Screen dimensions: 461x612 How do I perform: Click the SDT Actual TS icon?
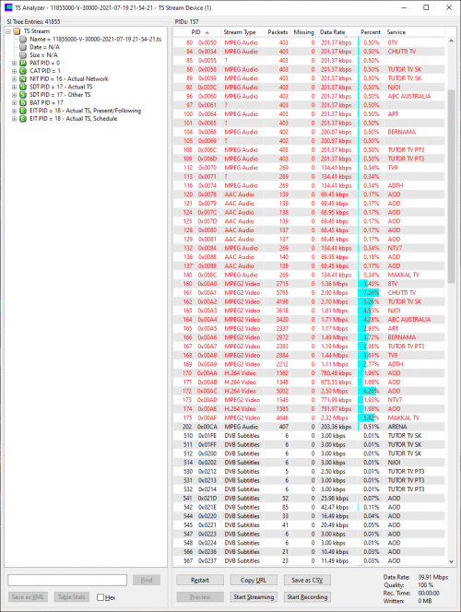click(x=23, y=87)
